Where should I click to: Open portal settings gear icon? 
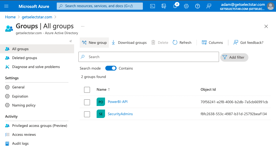coord(186,6)
